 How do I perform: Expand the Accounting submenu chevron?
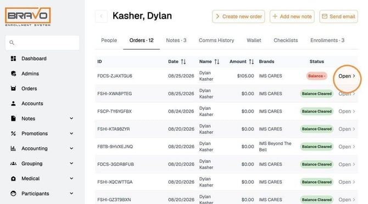pyautogui.click(x=71, y=148)
